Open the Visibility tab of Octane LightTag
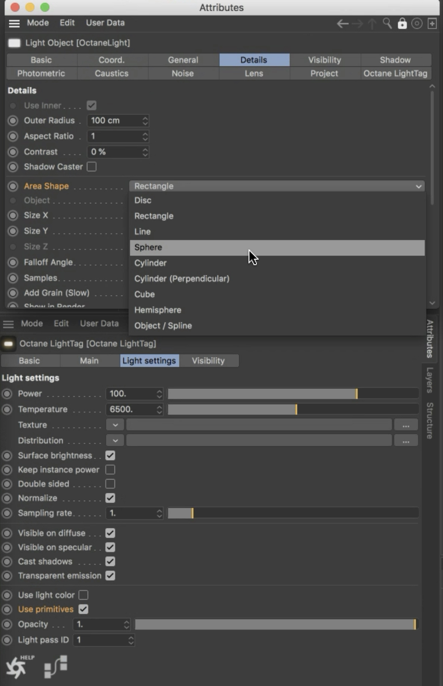 [208, 361]
